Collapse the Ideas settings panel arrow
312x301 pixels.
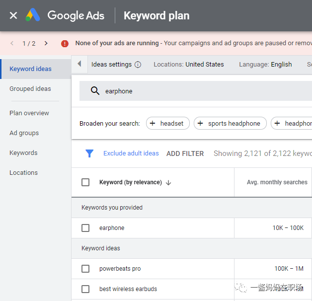click(x=79, y=64)
